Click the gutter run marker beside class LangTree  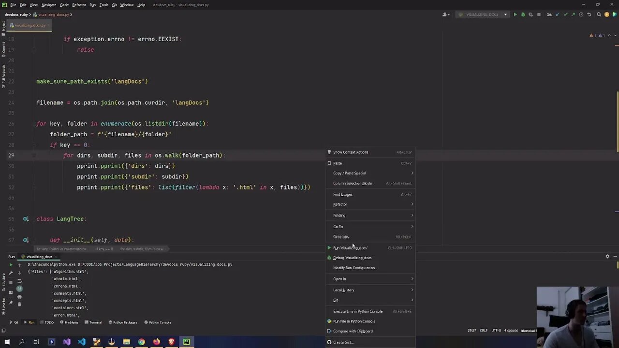[26, 219]
